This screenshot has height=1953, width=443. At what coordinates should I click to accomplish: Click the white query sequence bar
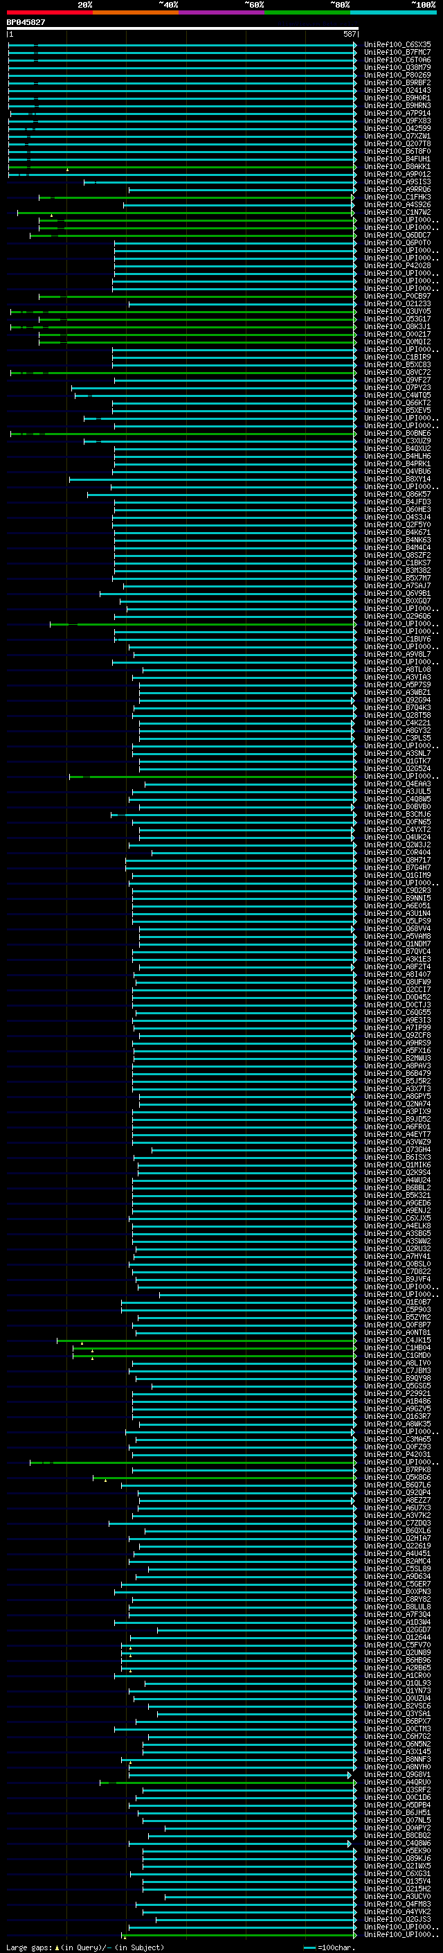[x=182, y=29]
